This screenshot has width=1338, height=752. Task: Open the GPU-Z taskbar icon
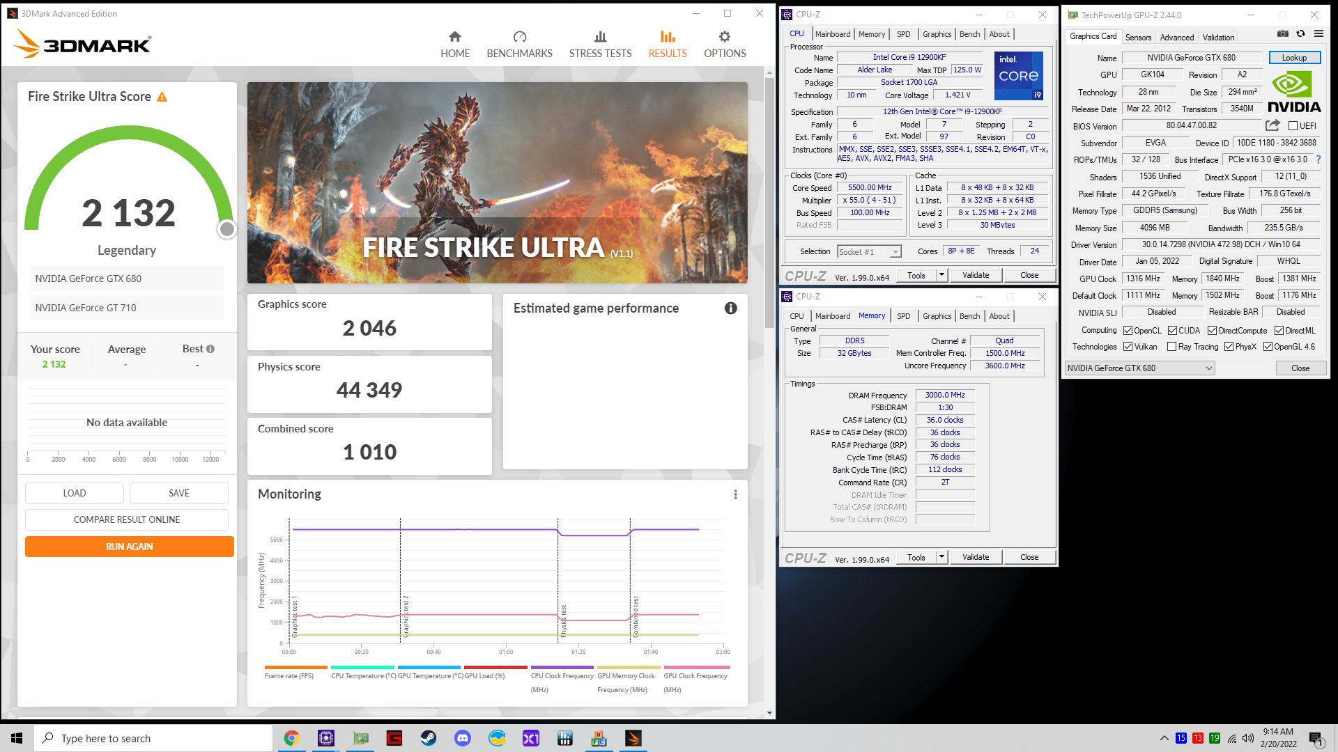(360, 738)
